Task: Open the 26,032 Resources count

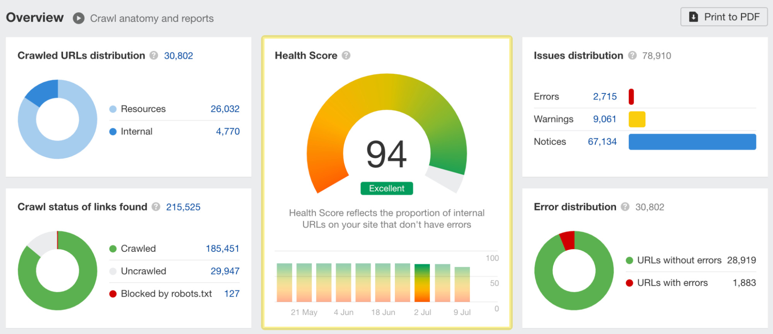Action: click(x=225, y=109)
